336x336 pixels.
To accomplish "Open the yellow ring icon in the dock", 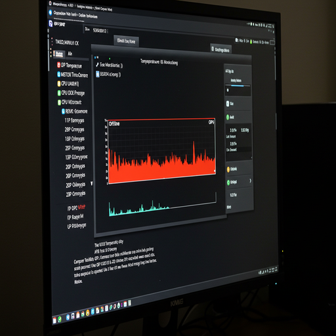I will point(88,312).
